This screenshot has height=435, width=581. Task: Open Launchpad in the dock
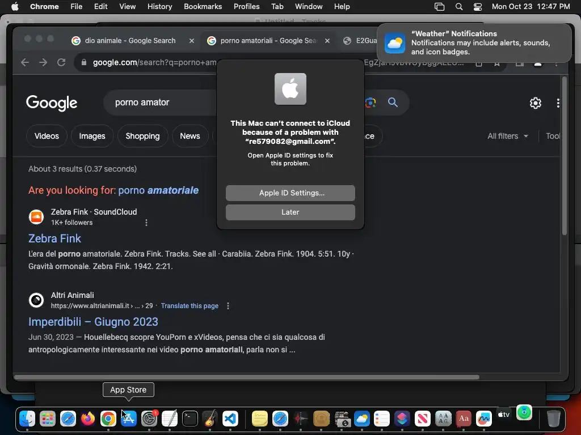coord(48,419)
